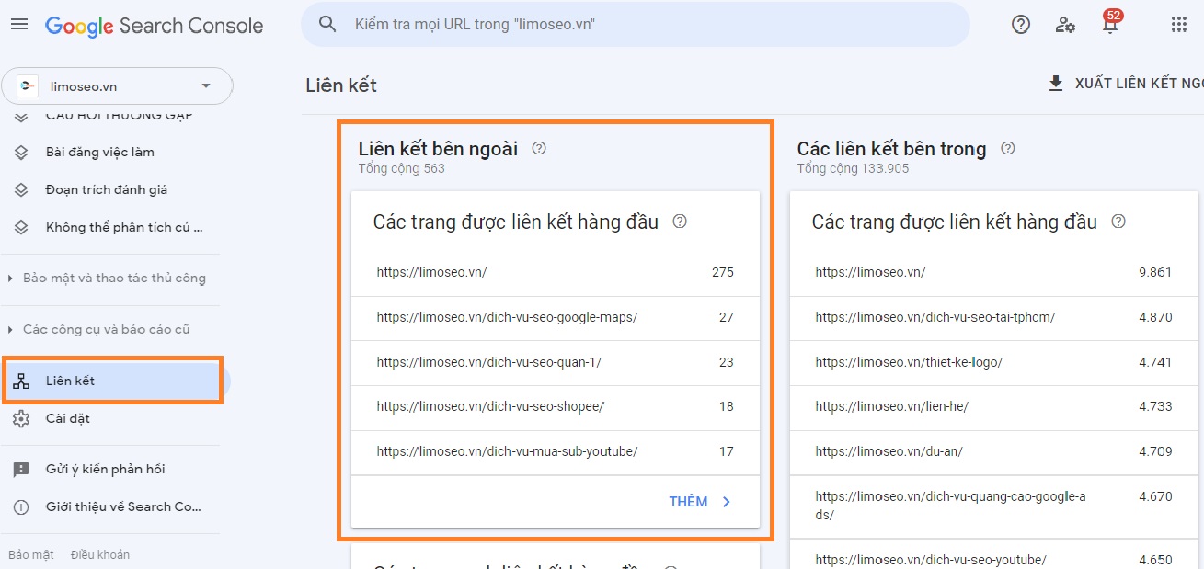Focus the URL inspection search field
This screenshot has width=1204, height=569.
point(635,25)
